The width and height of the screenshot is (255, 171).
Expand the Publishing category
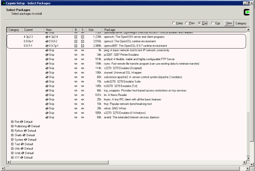[12, 126]
